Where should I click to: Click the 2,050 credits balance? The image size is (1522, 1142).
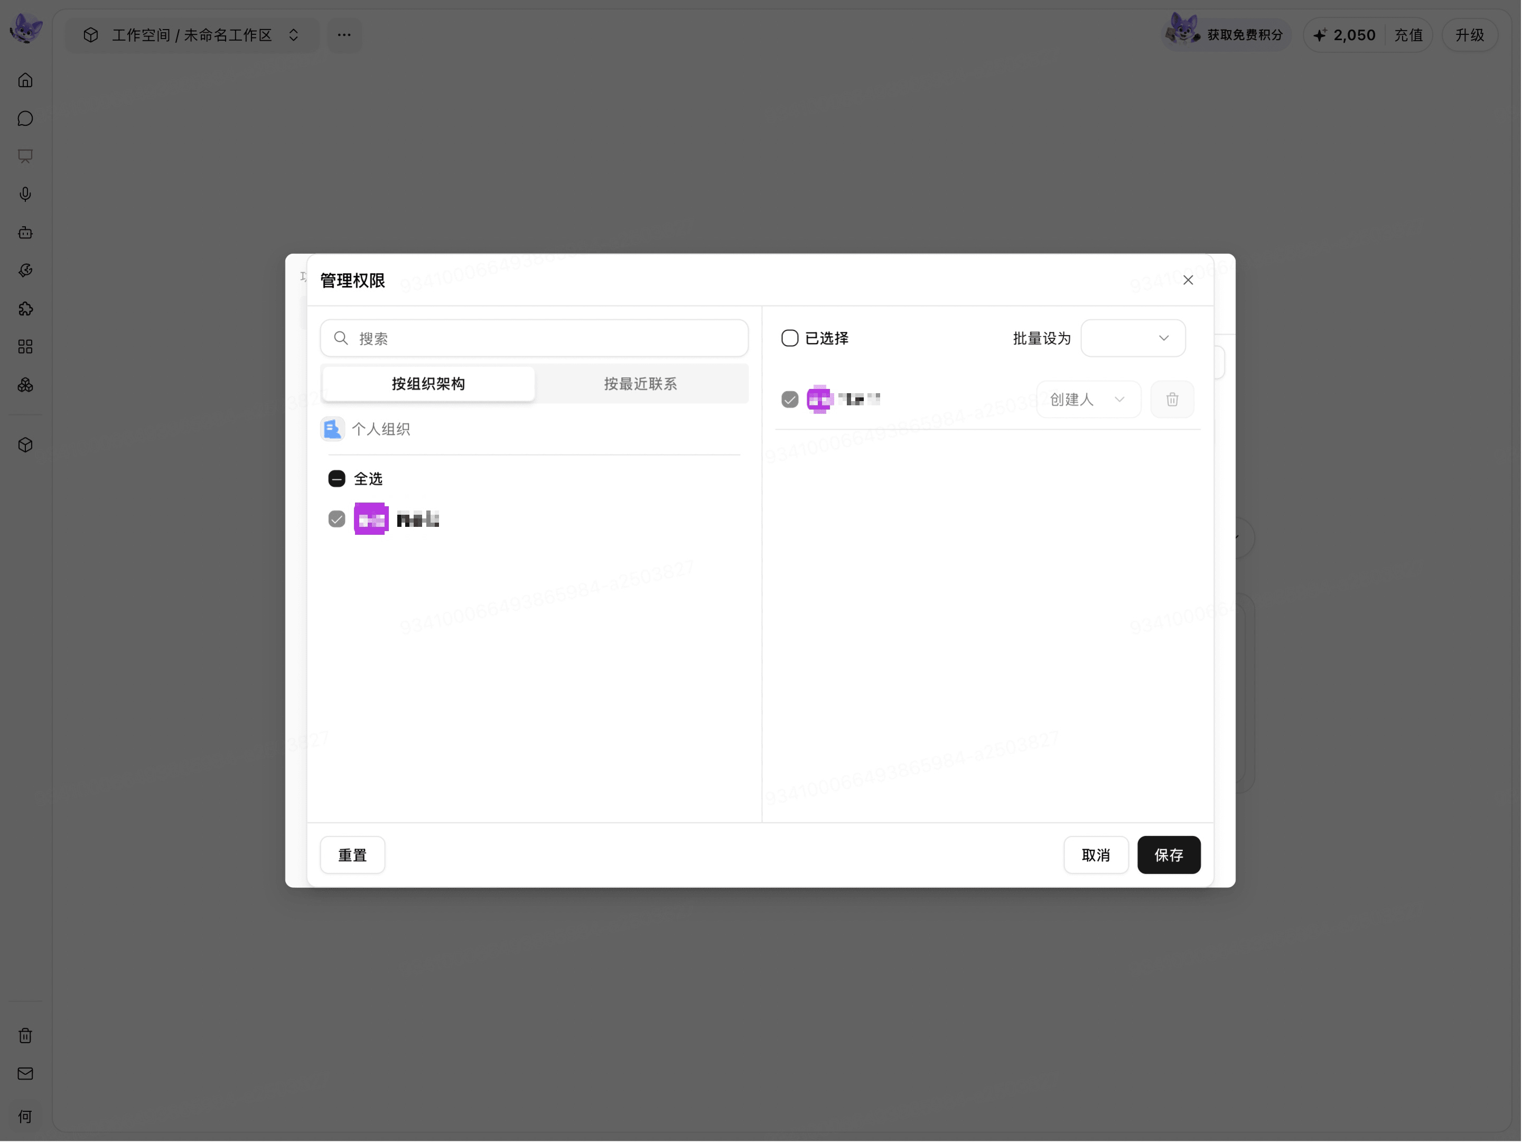(1345, 35)
